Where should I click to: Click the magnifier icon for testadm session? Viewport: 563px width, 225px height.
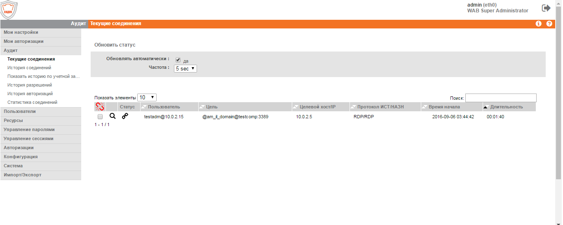point(113,116)
